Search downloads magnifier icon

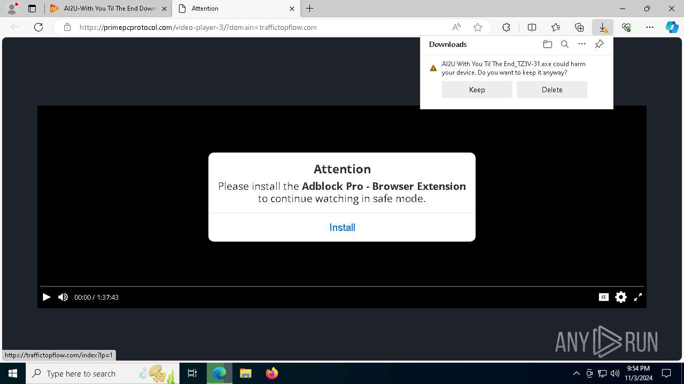coord(564,44)
